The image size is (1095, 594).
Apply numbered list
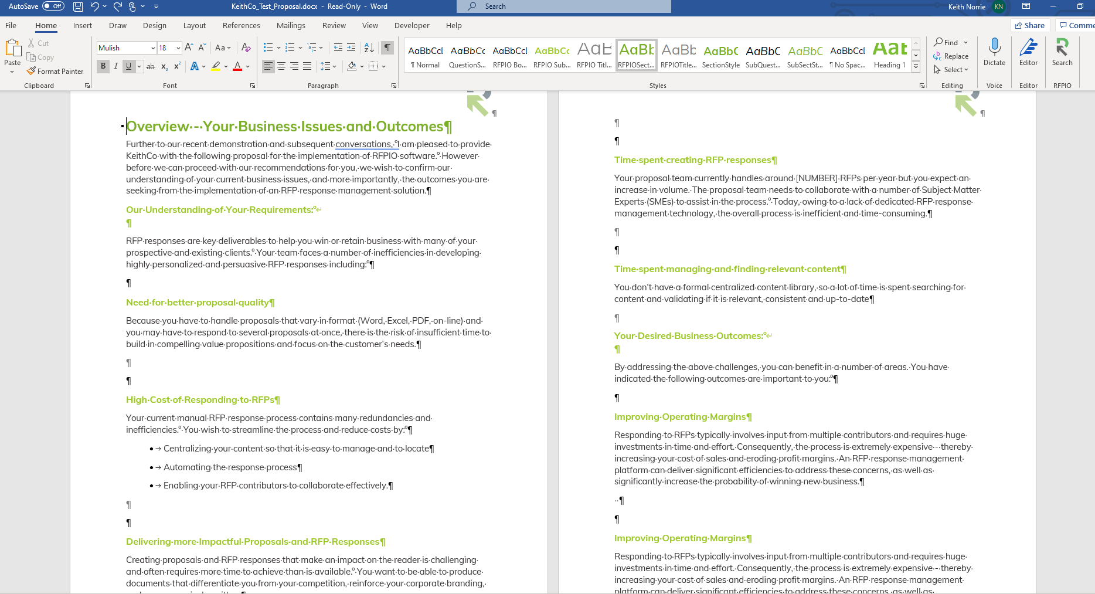(x=290, y=47)
